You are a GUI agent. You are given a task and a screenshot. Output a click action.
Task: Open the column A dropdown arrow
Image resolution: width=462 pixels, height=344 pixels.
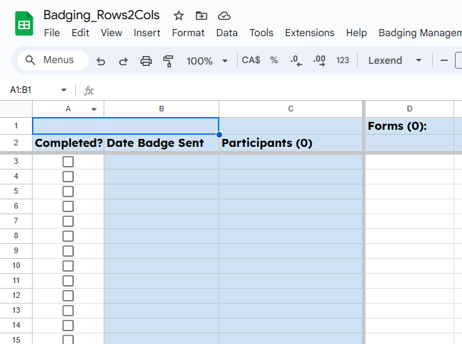[x=94, y=109]
